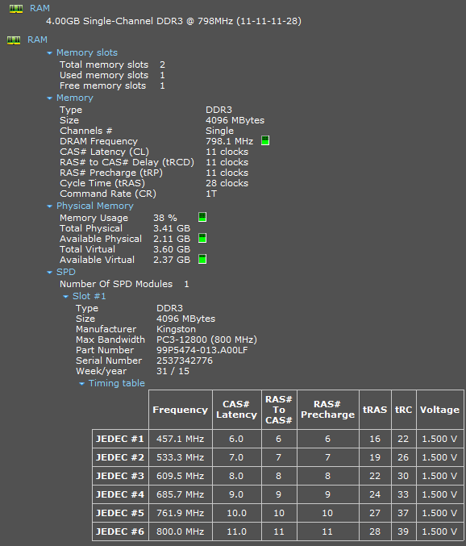The image size is (466, 546).
Task: Select the JEDEC #6 row header
Action: click(120, 531)
